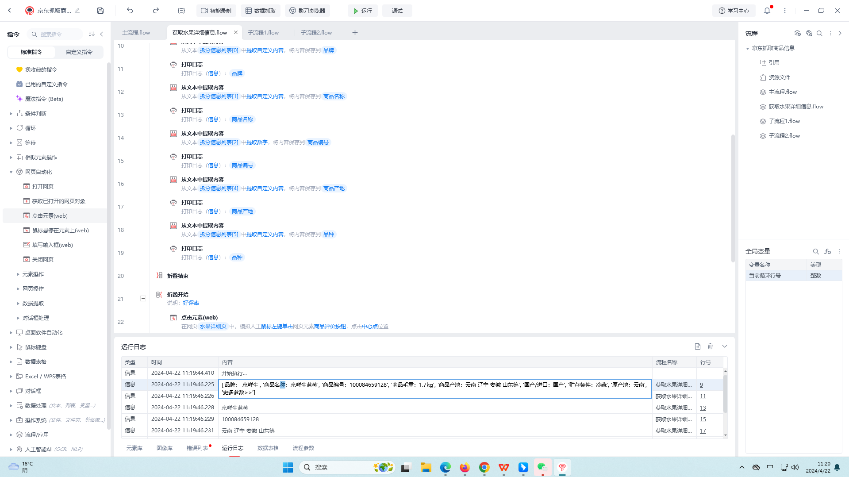Click search icon in global variables panel
This screenshot has height=477, width=849.
(x=815, y=251)
